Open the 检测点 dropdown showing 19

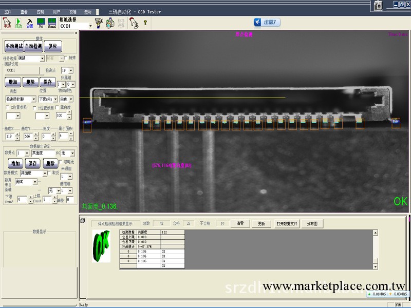coord(71,70)
